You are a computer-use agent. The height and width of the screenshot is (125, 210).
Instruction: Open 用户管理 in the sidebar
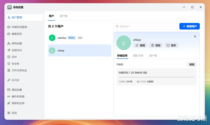24,18
